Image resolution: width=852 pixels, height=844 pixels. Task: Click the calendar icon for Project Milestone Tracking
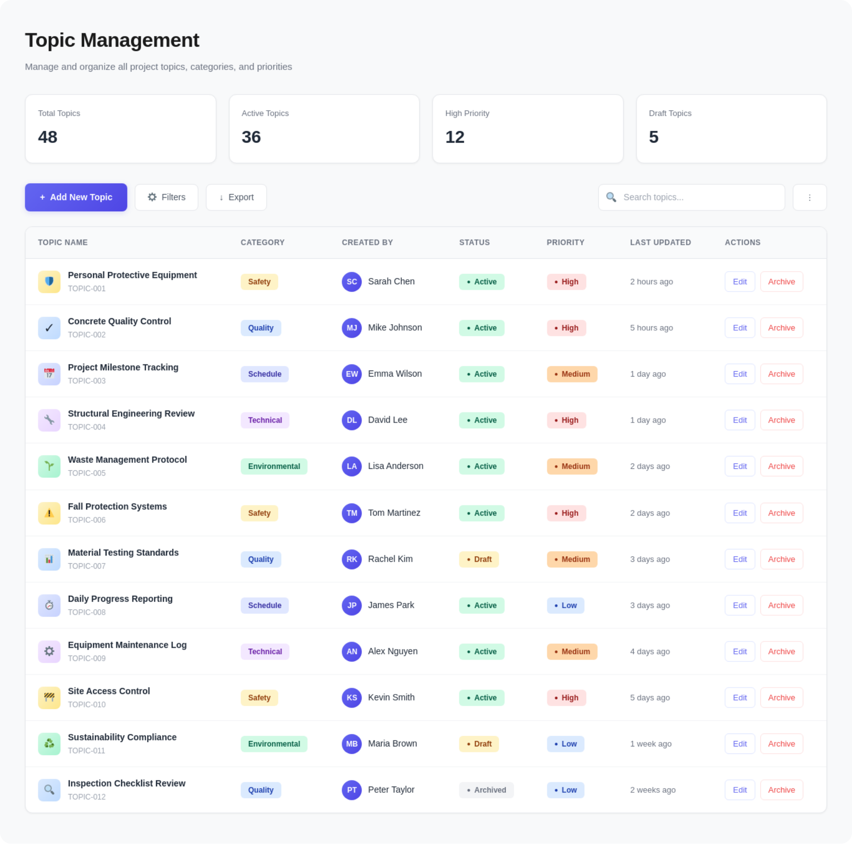[49, 374]
